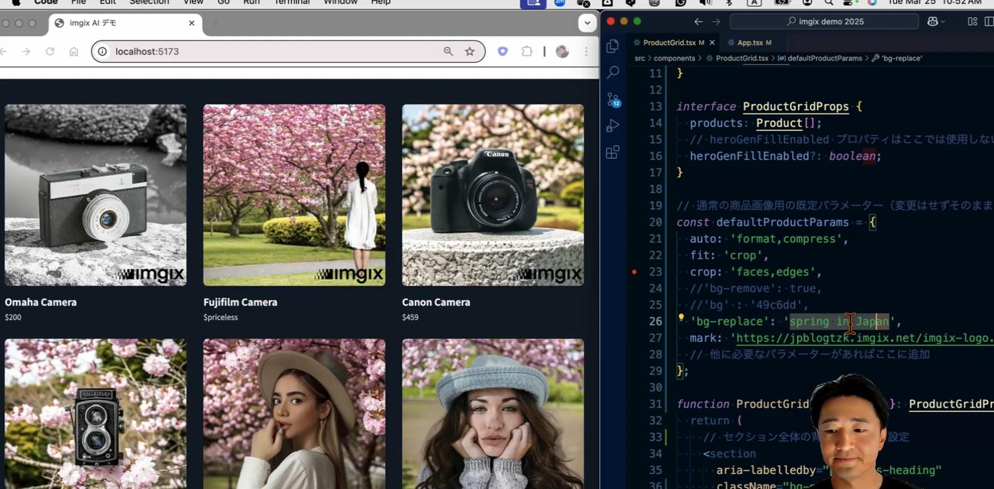Click 'Fujifilm Camera' product title

pyautogui.click(x=240, y=302)
